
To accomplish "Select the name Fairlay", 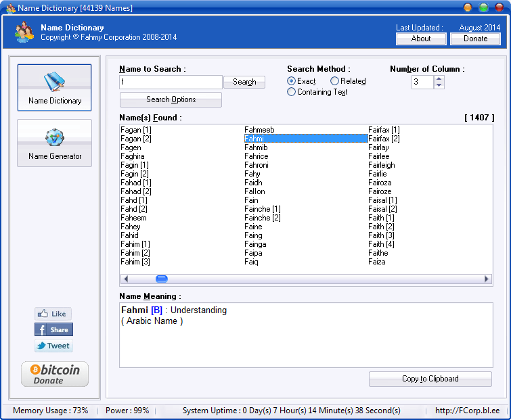I will pyautogui.click(x=378, y=147).
